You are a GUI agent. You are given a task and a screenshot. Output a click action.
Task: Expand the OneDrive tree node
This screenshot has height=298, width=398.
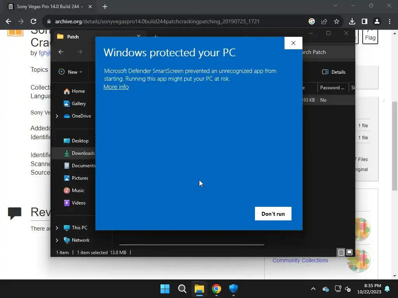(x=57, y=116)
